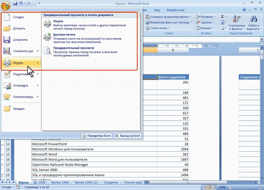Click the Быстрая печать printer icon

pos(47,37)
